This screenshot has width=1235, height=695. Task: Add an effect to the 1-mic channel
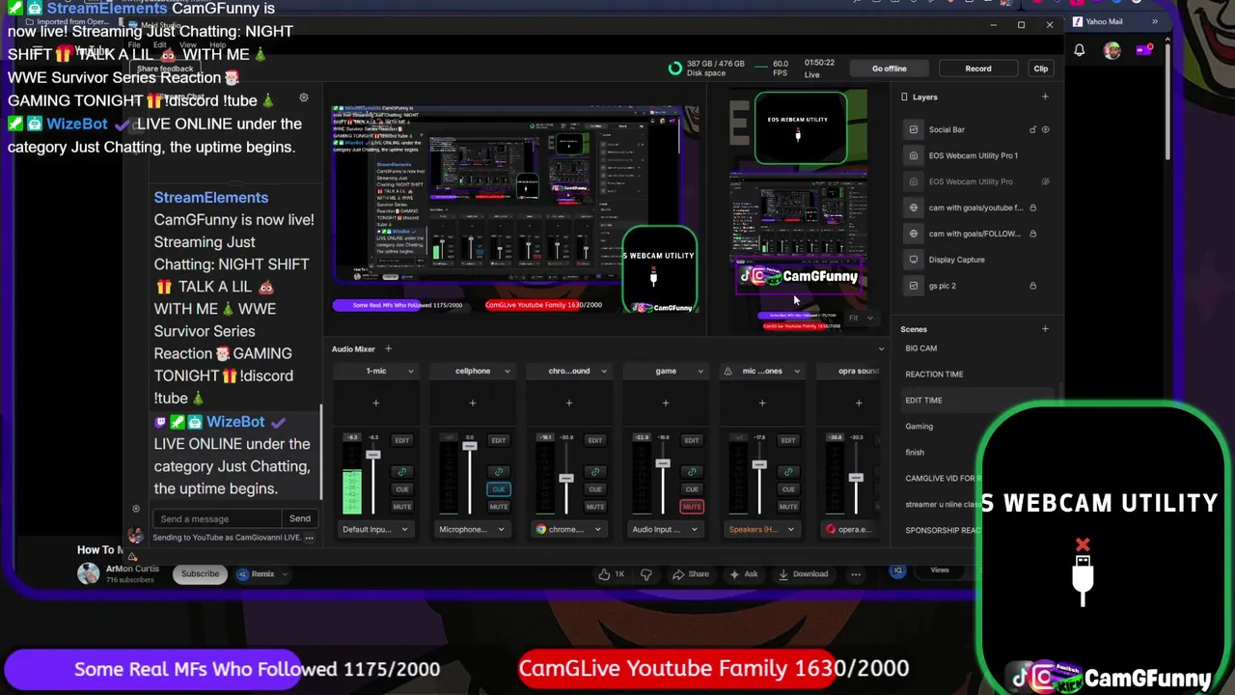pyautogui.click(x=375, y=403)
